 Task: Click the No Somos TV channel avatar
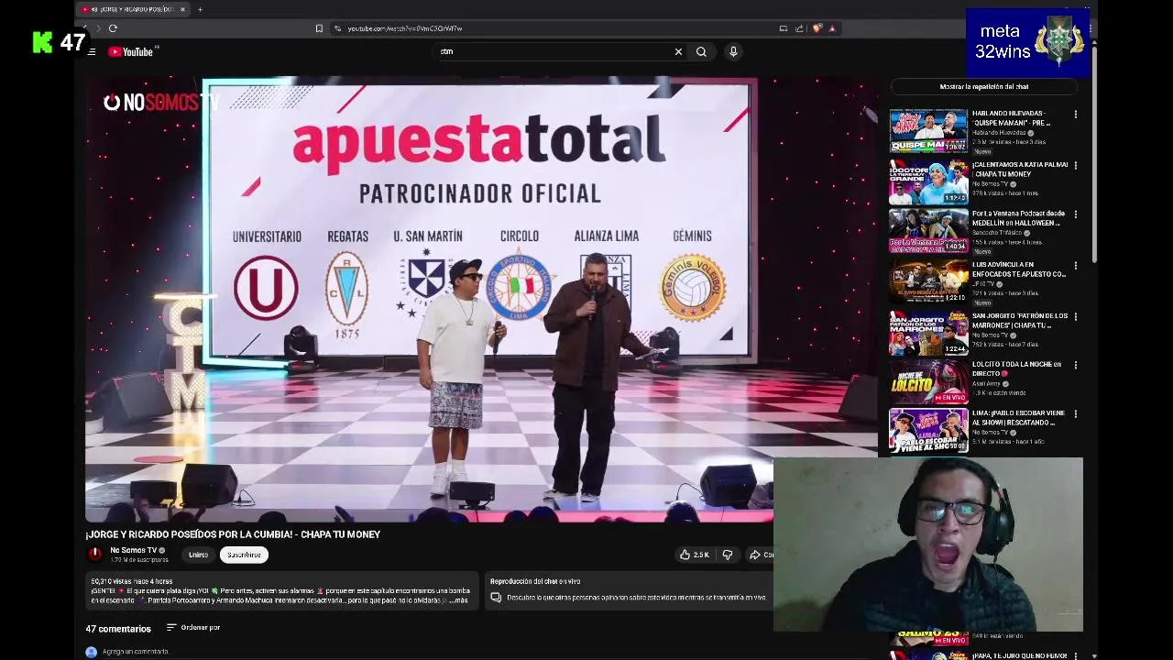[95, 554]
